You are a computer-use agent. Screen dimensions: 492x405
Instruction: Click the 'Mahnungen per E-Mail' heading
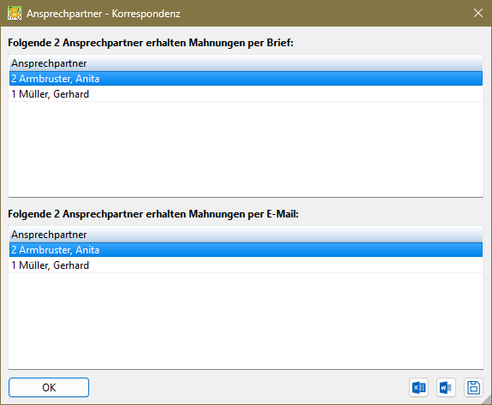pos(153,214)
